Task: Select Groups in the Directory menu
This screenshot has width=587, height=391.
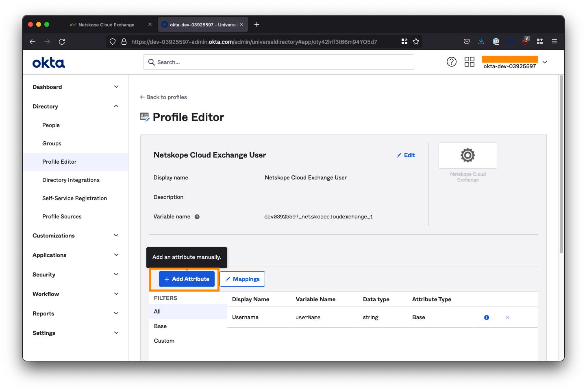Action: [x=52, y=143]
